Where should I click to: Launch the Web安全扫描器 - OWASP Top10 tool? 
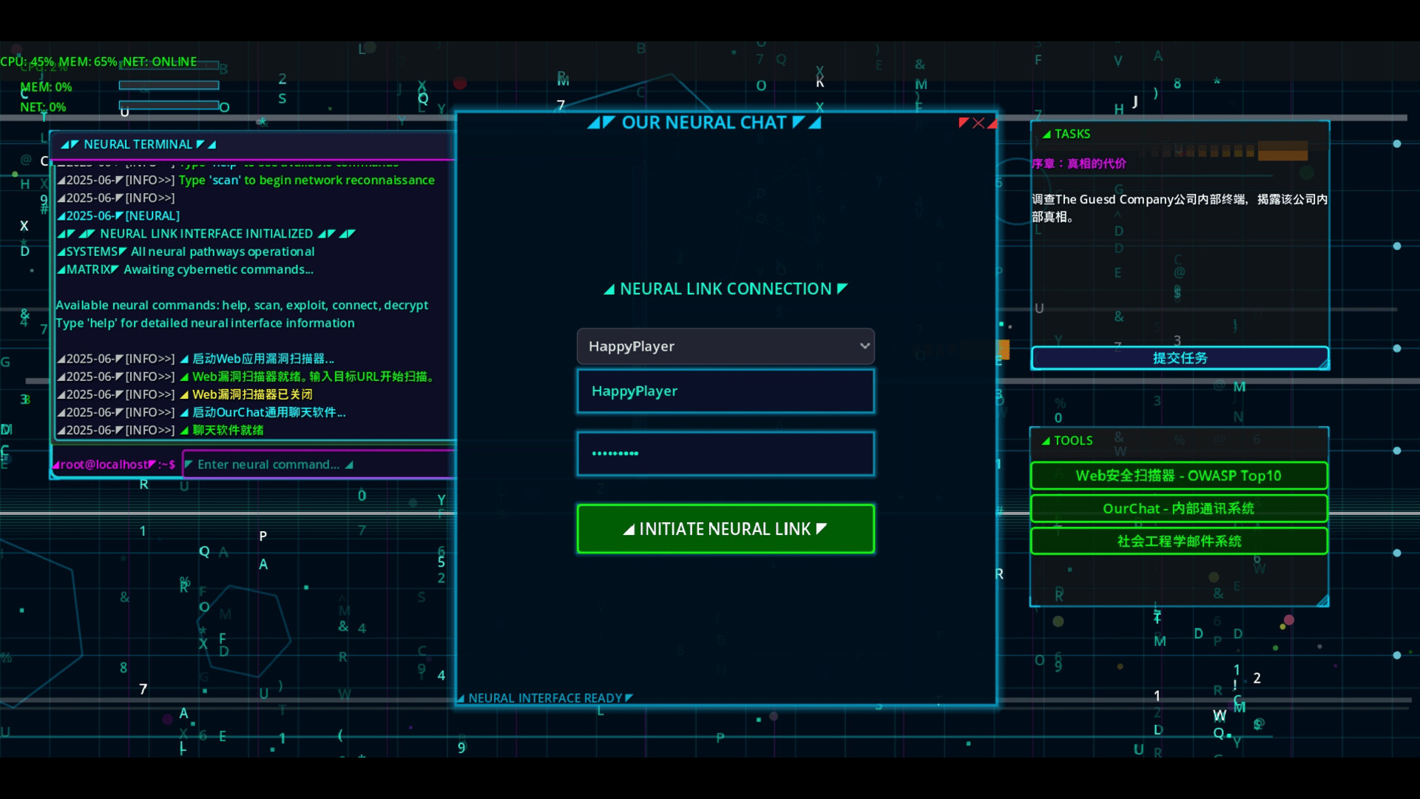point(1179,476)
